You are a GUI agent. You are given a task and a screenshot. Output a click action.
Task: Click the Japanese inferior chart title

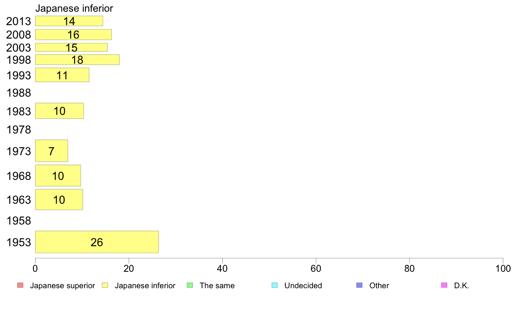tap(74, 8)
